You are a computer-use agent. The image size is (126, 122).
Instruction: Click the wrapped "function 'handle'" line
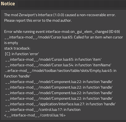pos(17,76)
